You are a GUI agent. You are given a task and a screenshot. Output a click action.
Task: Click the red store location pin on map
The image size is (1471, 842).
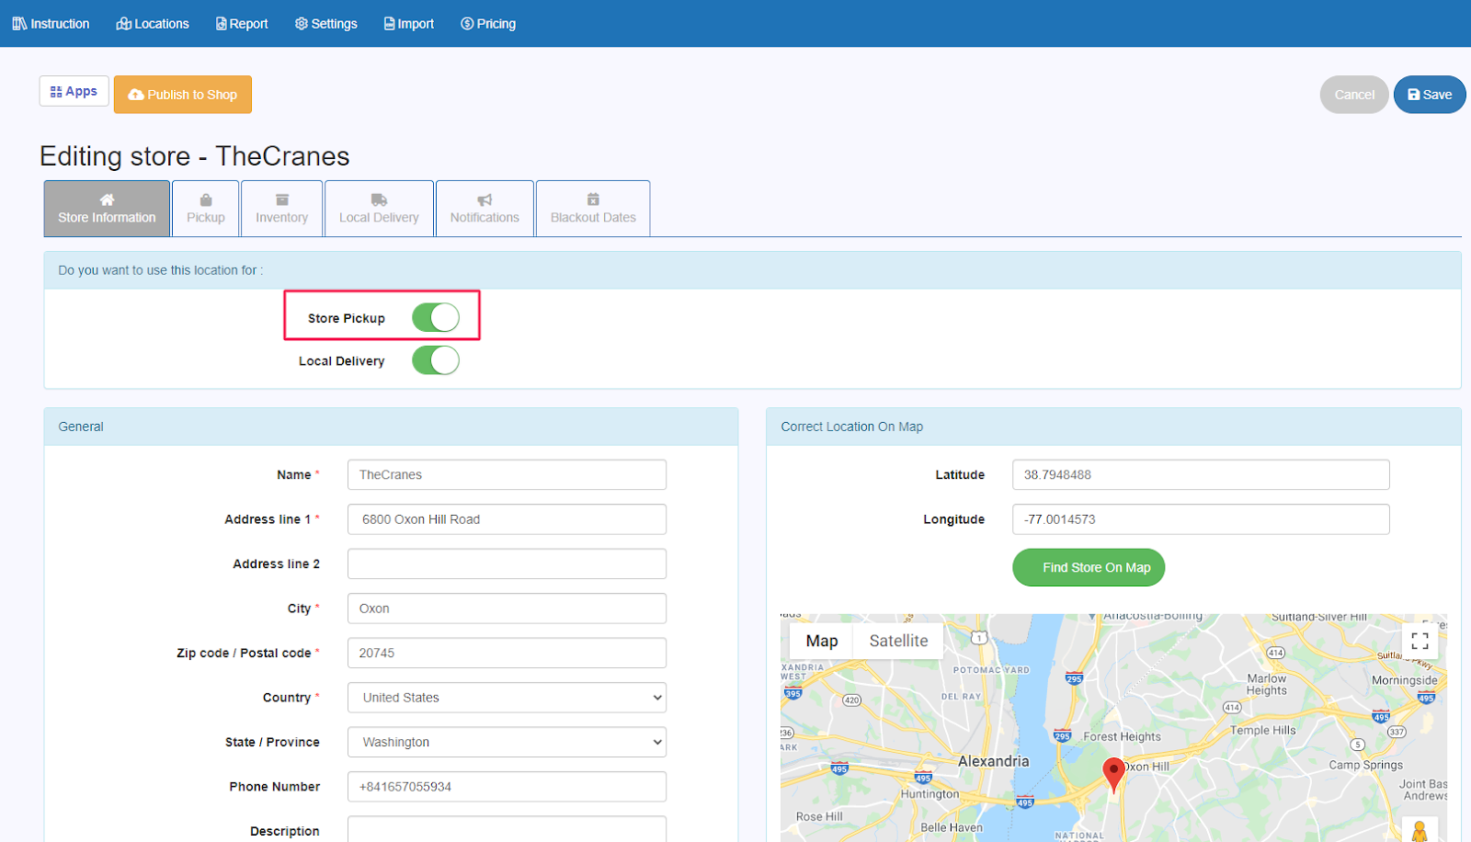pos(1113,772)
